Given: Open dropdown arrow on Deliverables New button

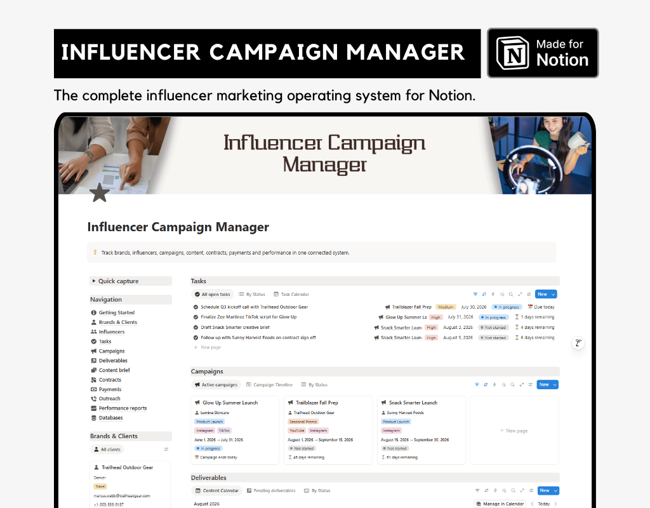Looking at the screenshot, I should [x=555, y=491].
